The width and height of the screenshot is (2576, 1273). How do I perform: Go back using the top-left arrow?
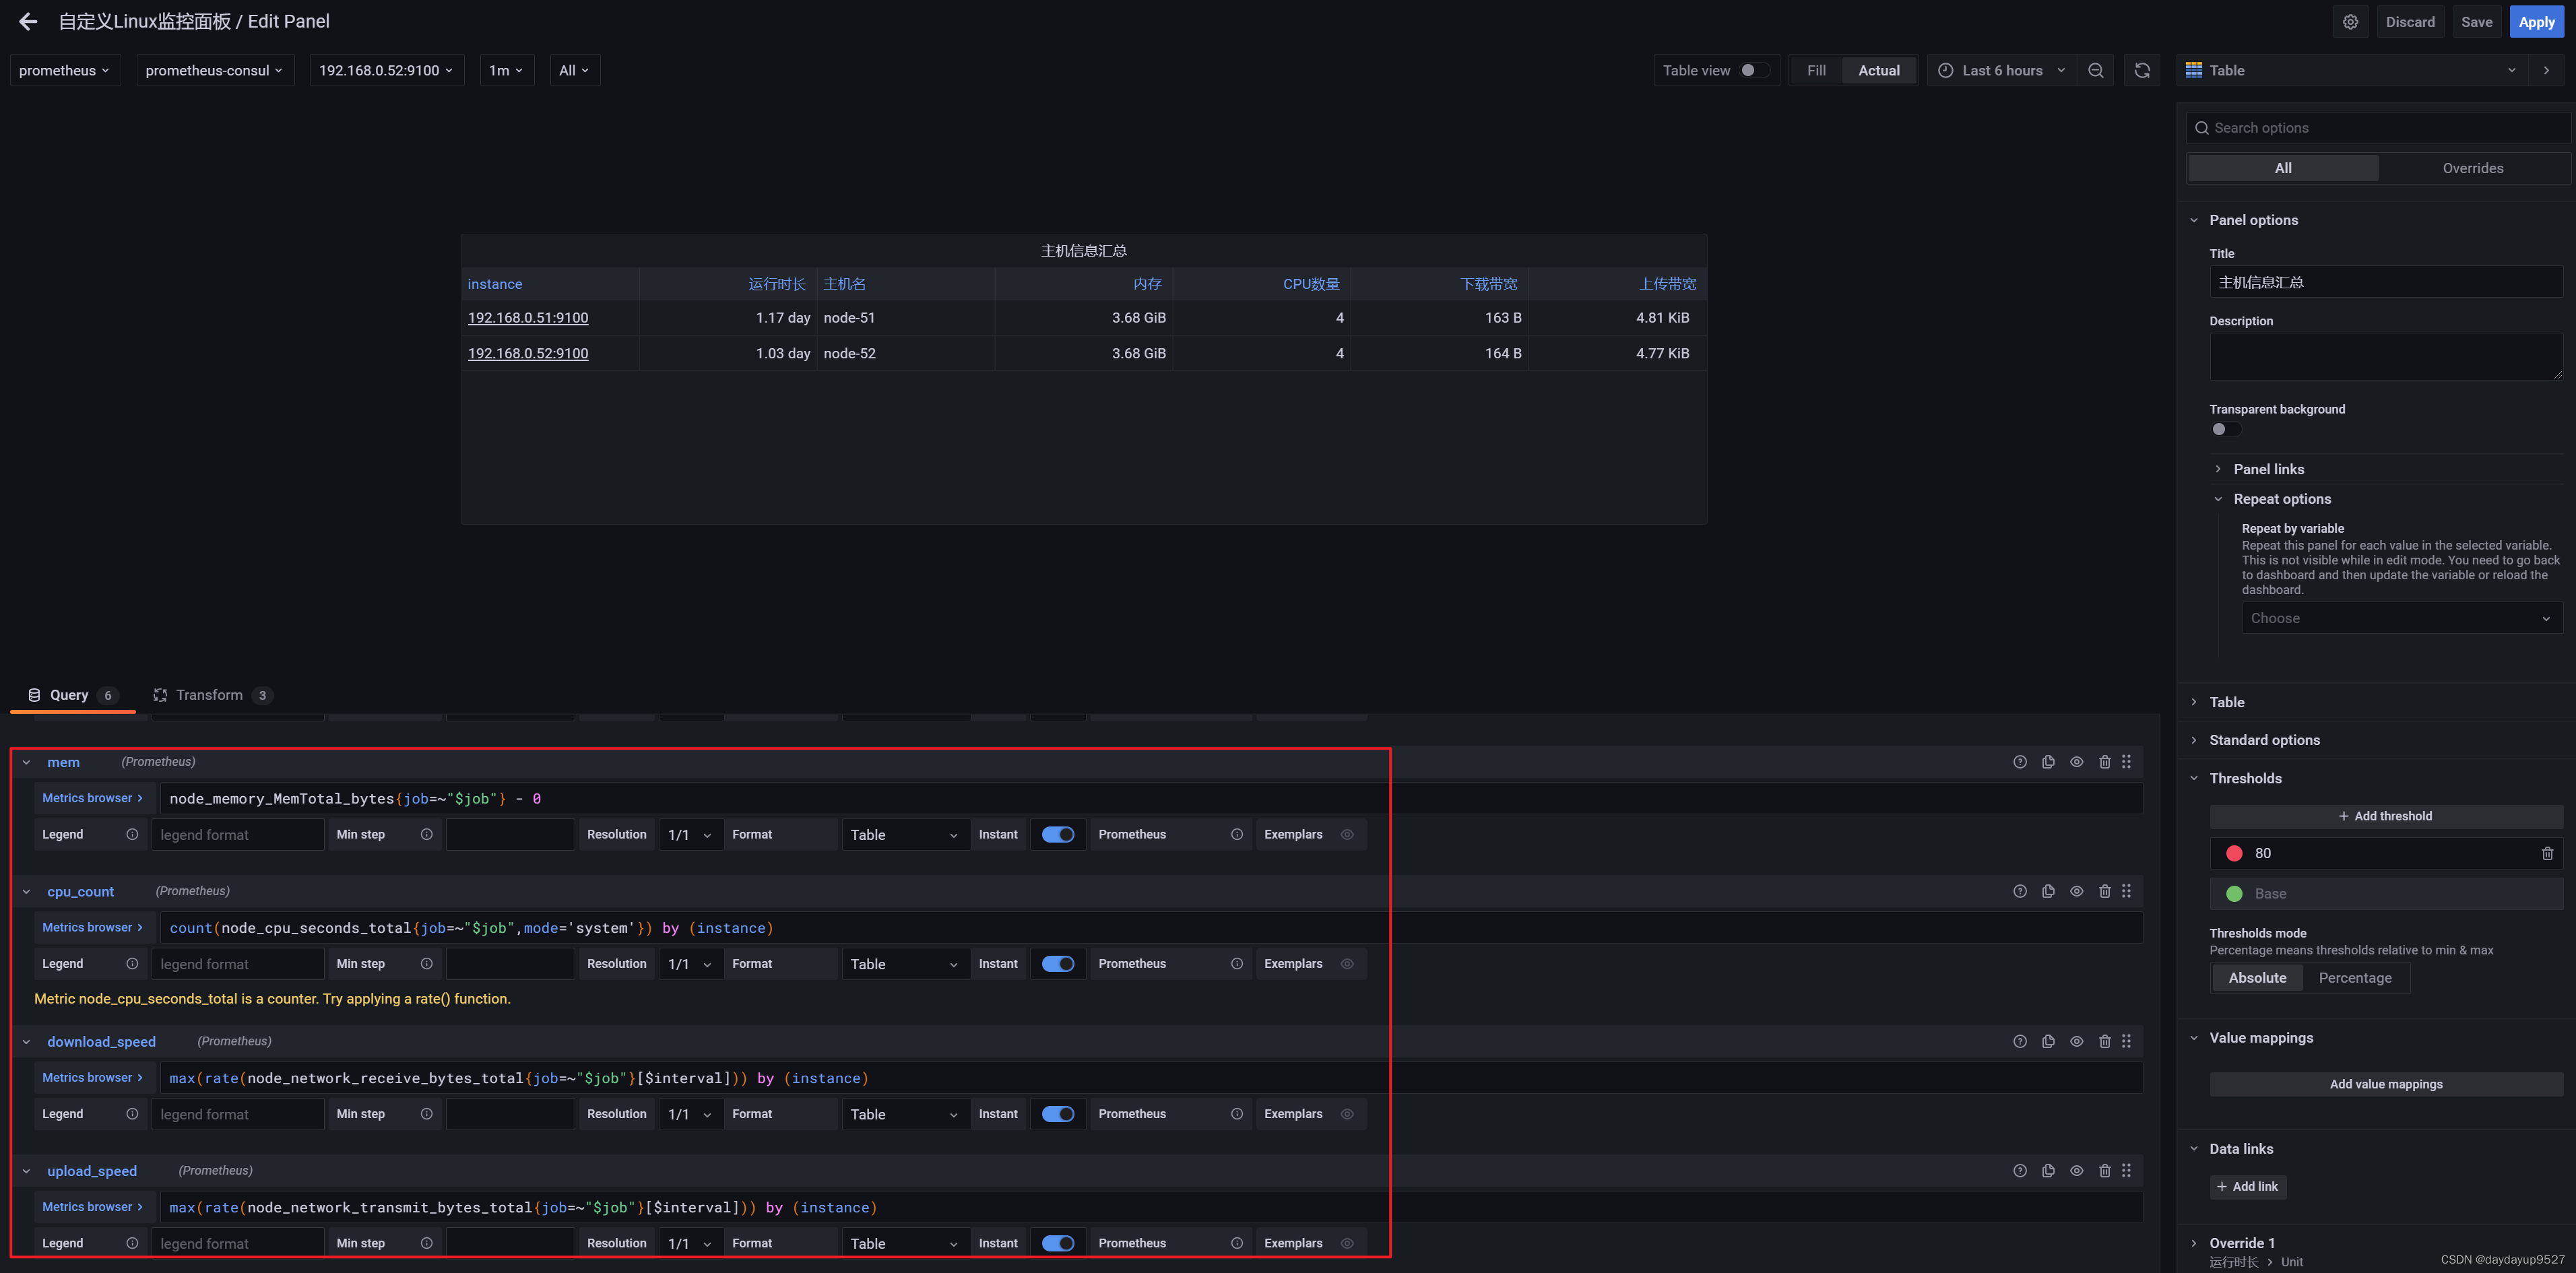pyautogui.click(x=28, y=21)
